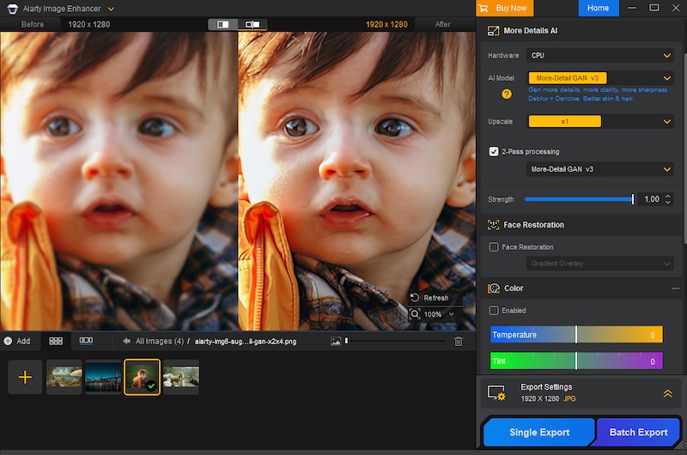
Task: Click the Batch Export button
Action: 638,432
